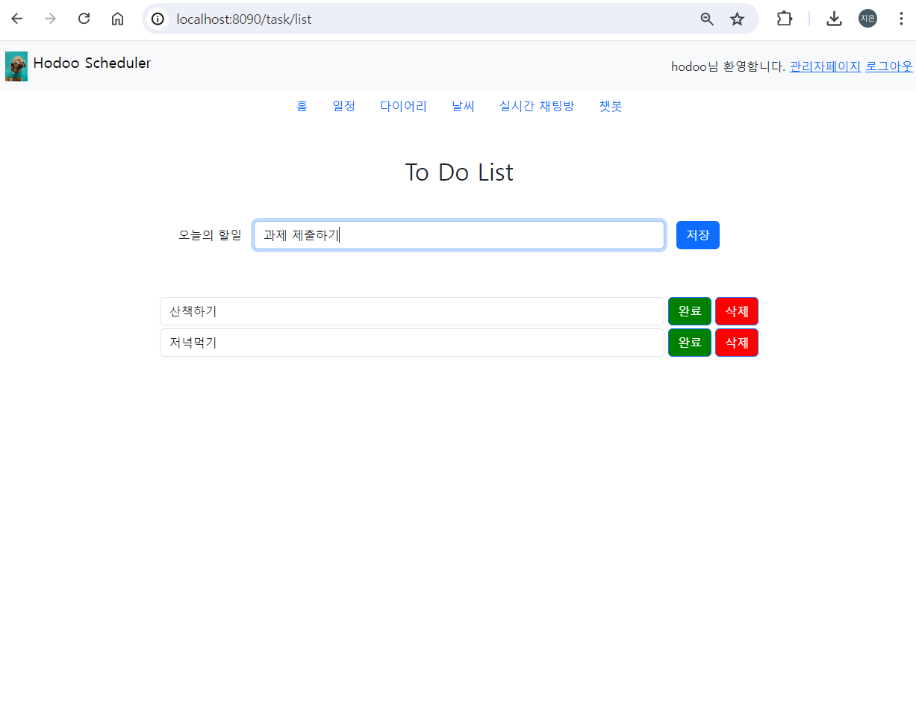Click the 오늘의 할일 label
Image resolution: width=916 pixels, height=709 pixels.
210,235
